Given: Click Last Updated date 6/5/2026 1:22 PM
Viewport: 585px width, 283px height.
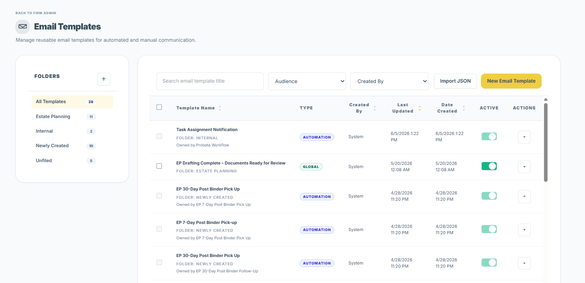Looking at the screenshot, I should click(405, 137).
